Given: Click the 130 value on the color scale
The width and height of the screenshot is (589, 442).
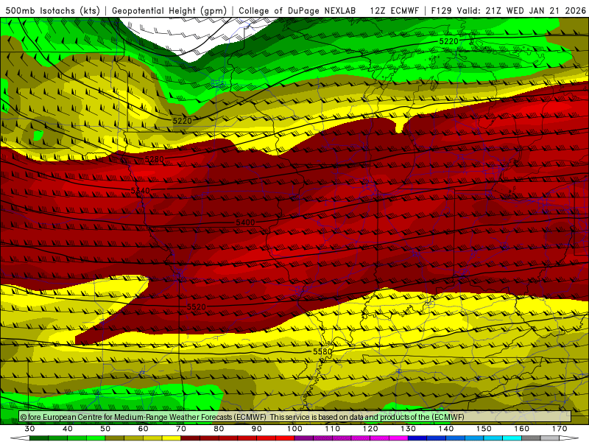Looking at the screenshot, I should tap(408, 429).
